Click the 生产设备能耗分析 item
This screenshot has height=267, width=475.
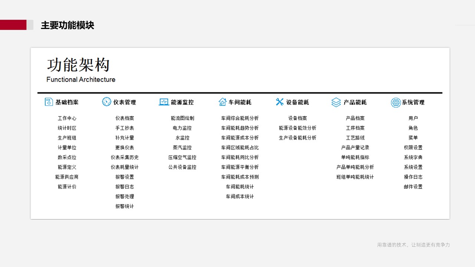pos(298,138)
